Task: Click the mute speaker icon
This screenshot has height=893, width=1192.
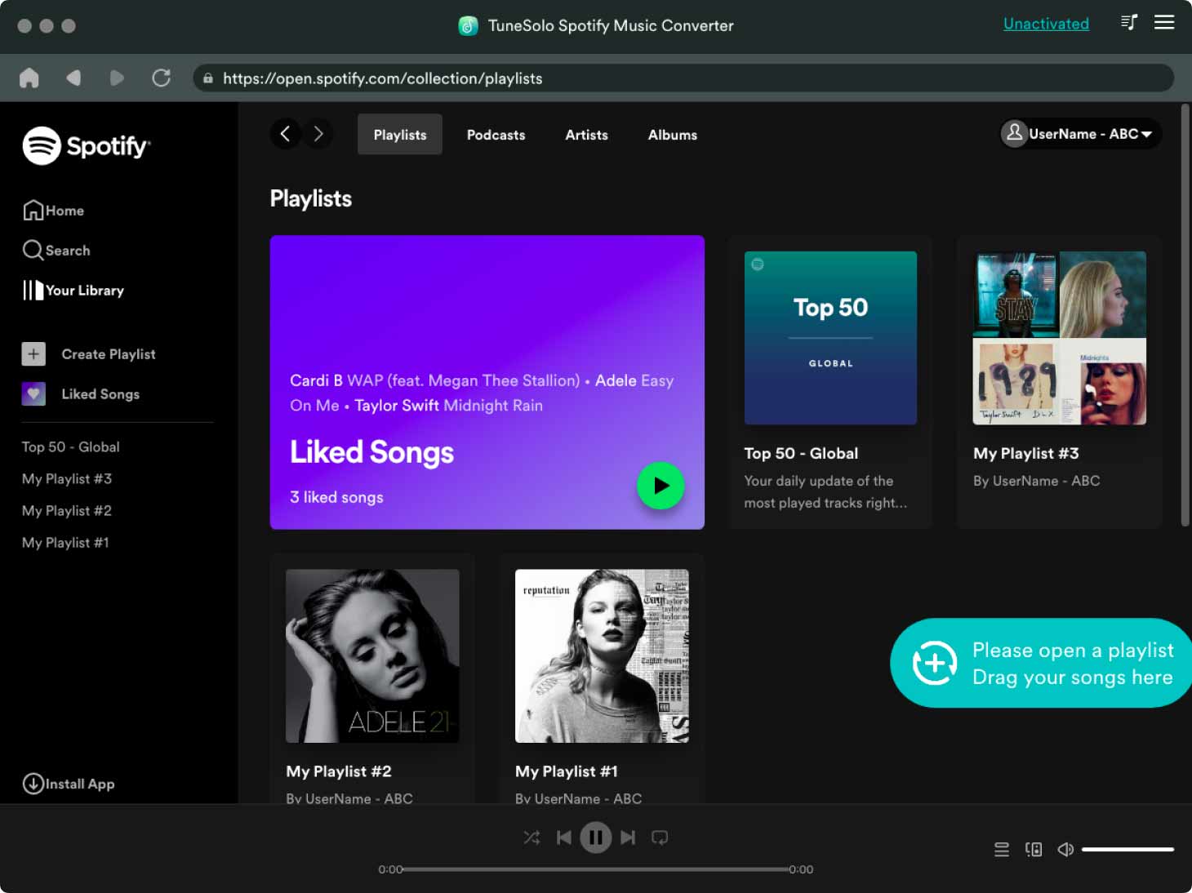Action: pos(1065,849)
